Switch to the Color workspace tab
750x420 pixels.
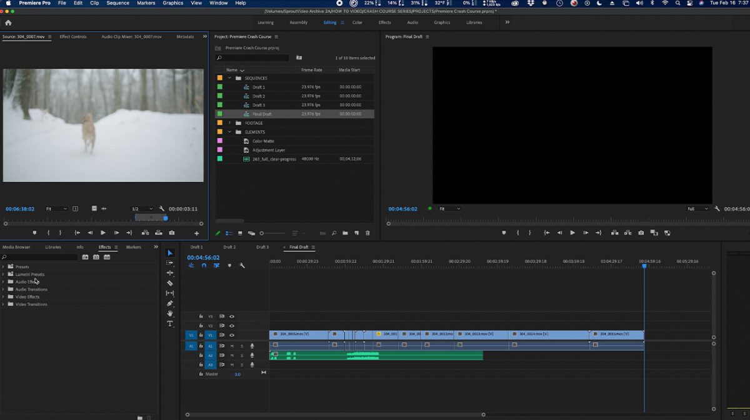357,22
